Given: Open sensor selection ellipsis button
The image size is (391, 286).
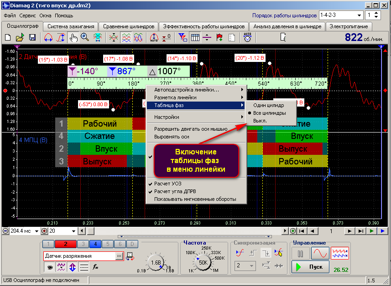Looking at the screenshot, I should 119,256.
